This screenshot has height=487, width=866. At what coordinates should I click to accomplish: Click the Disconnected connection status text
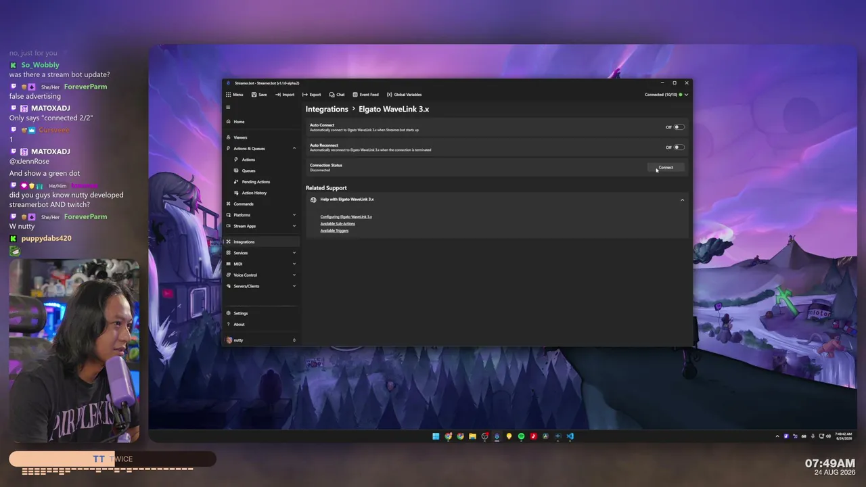pyautogui.click(x=320, y=170)
